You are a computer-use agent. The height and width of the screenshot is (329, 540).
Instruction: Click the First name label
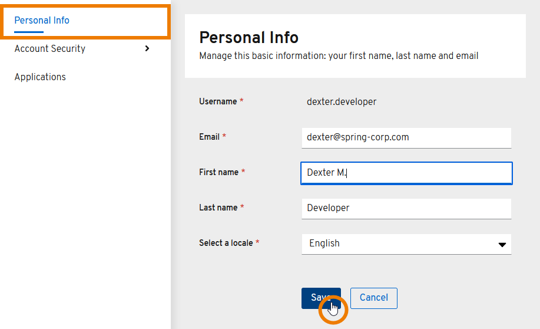coord(218,172)
